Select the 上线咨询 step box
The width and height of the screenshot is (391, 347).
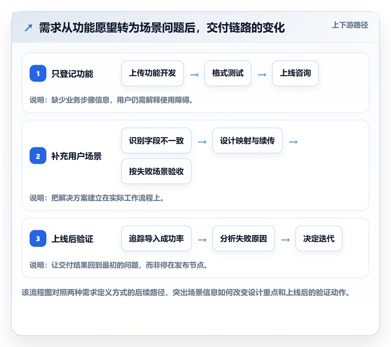coord(295,73)
